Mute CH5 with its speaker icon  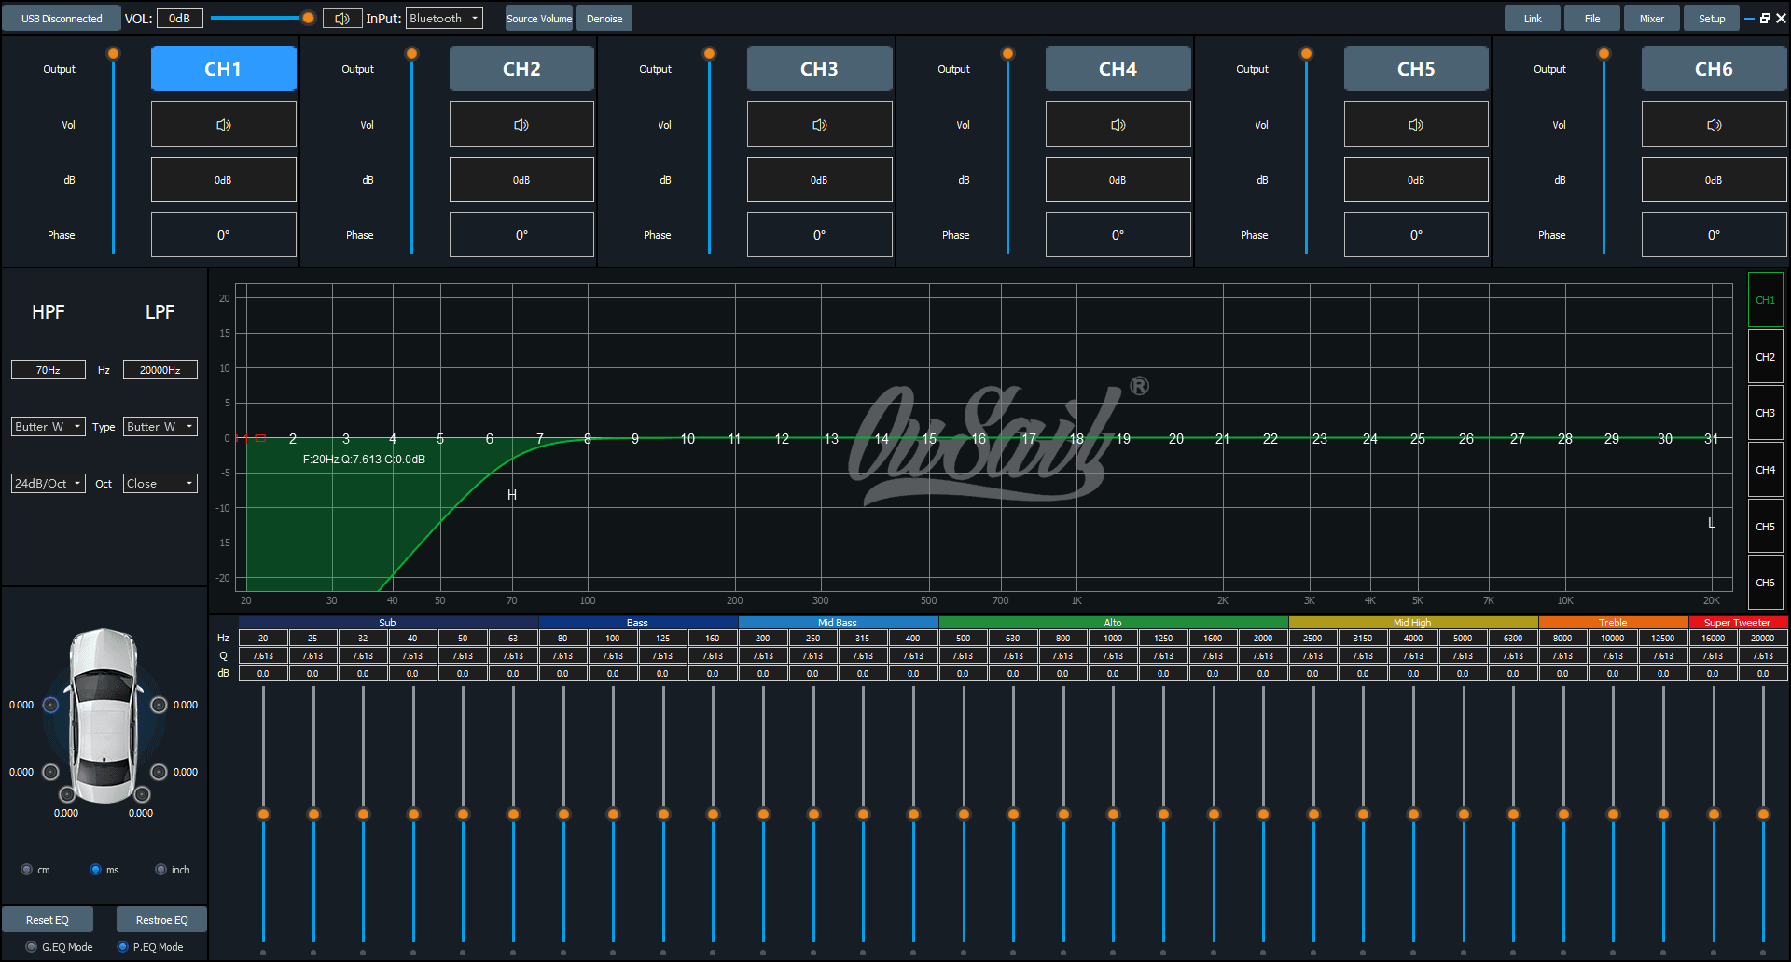1415,125
